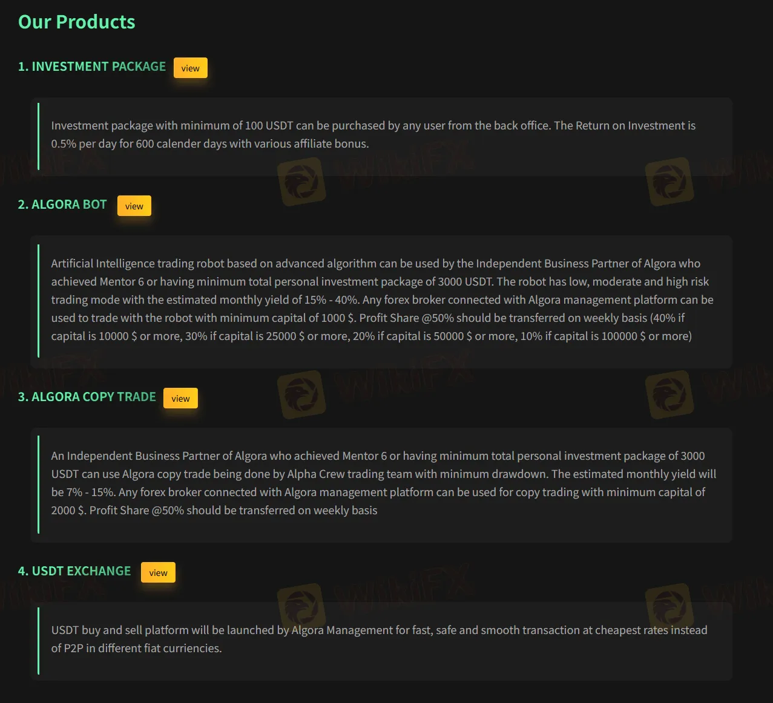Viewport: 773px width, 703px height.
Task: Open USDT Exchange with the view button
Action: click(158, 572)
